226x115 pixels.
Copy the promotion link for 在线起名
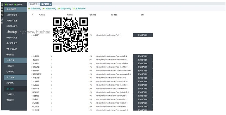tap(143, 107)
